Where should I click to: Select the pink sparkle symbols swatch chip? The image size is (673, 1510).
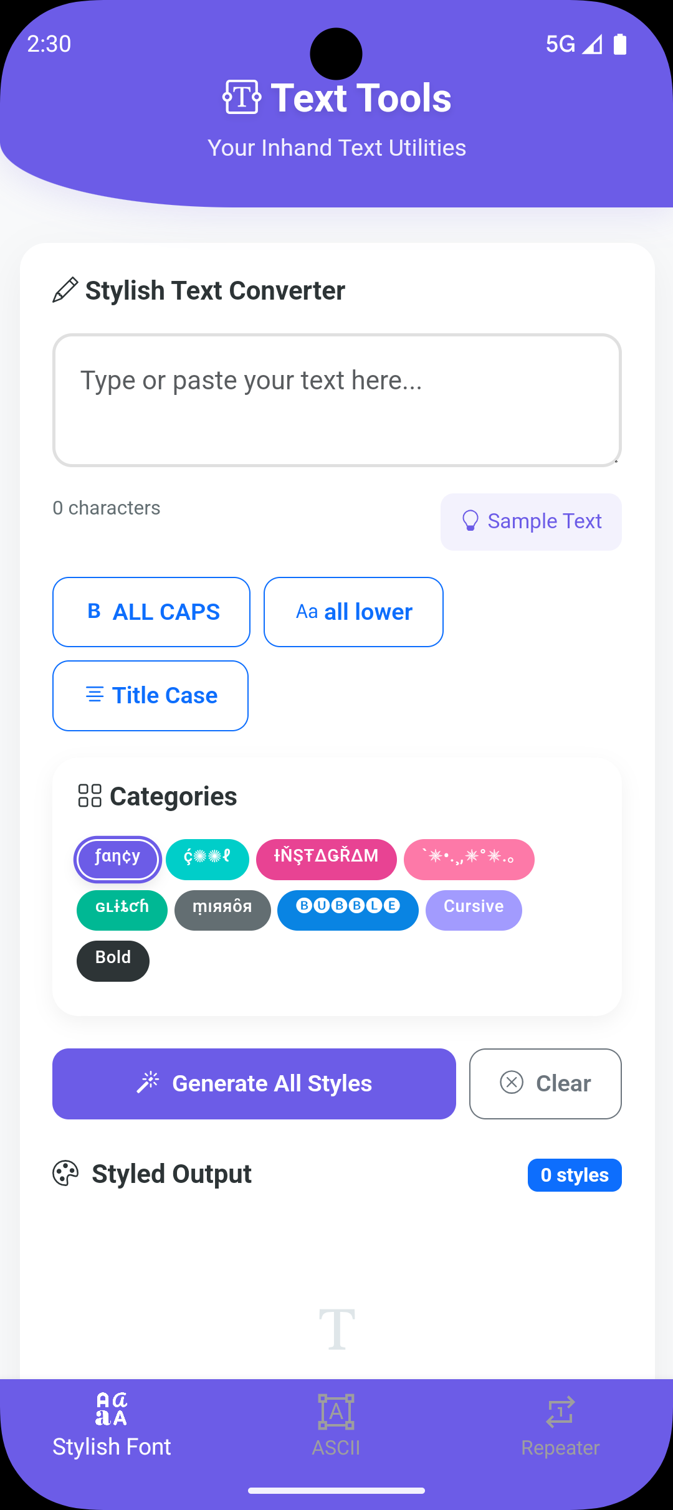coord(469,859)
